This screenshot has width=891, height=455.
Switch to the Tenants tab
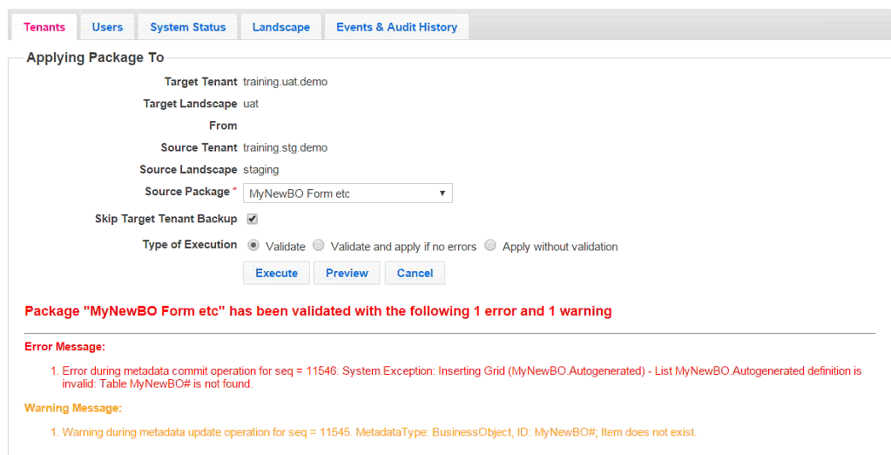pyautogui.click(x=44, y=27)
